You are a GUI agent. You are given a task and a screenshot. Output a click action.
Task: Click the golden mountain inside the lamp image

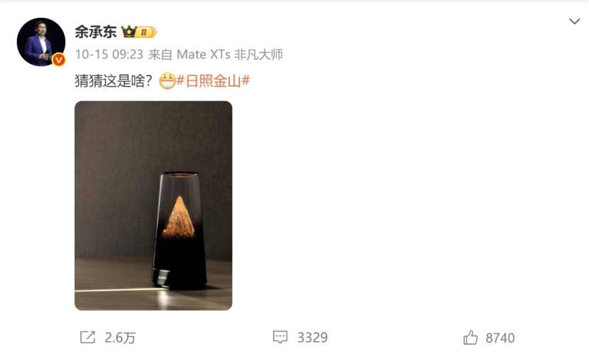pos(178,218)
